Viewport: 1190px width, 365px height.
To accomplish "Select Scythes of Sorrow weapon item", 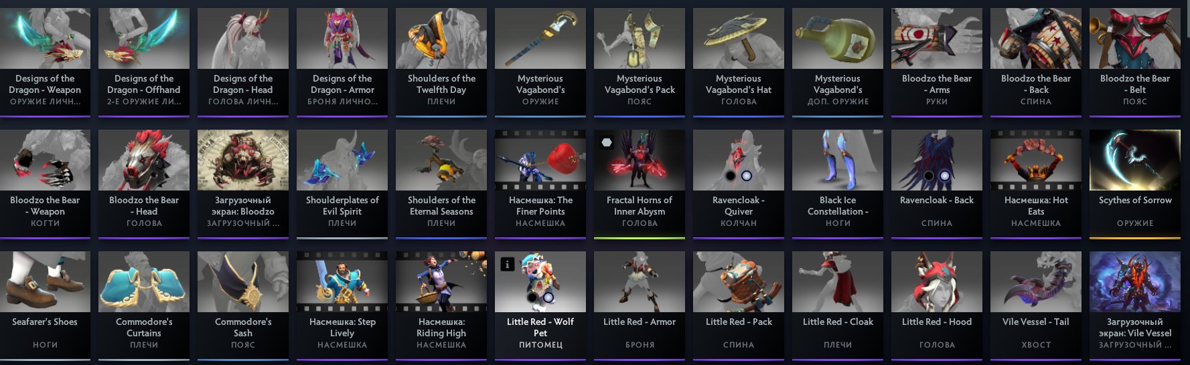I will point(1135,185).
